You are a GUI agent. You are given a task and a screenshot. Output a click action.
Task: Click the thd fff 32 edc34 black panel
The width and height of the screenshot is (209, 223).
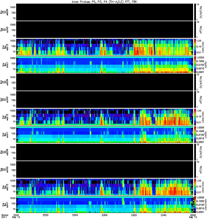tap(105, 82)
